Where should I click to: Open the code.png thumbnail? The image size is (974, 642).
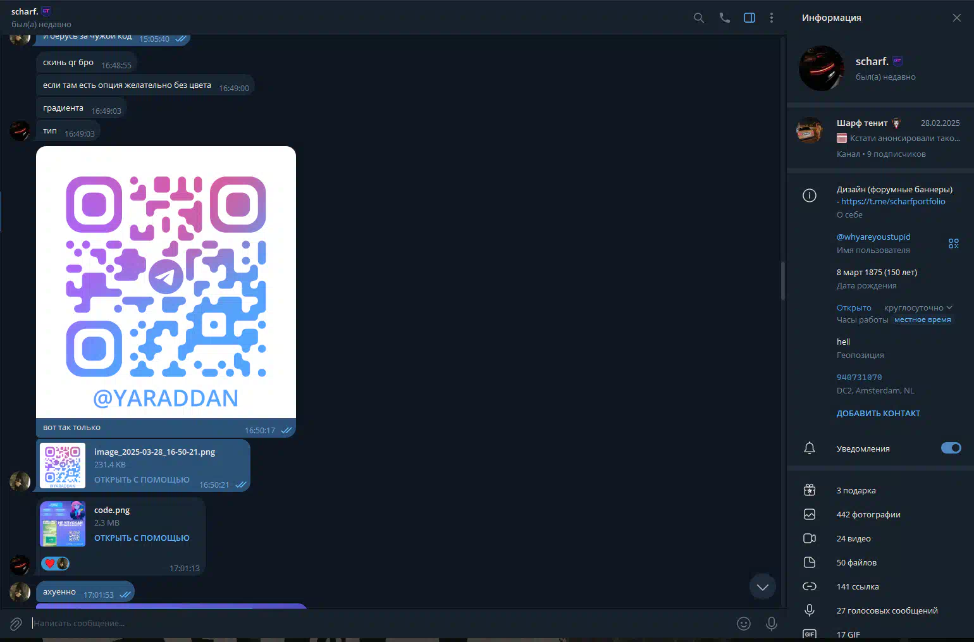pyautogui.click(x=63, y=524)
